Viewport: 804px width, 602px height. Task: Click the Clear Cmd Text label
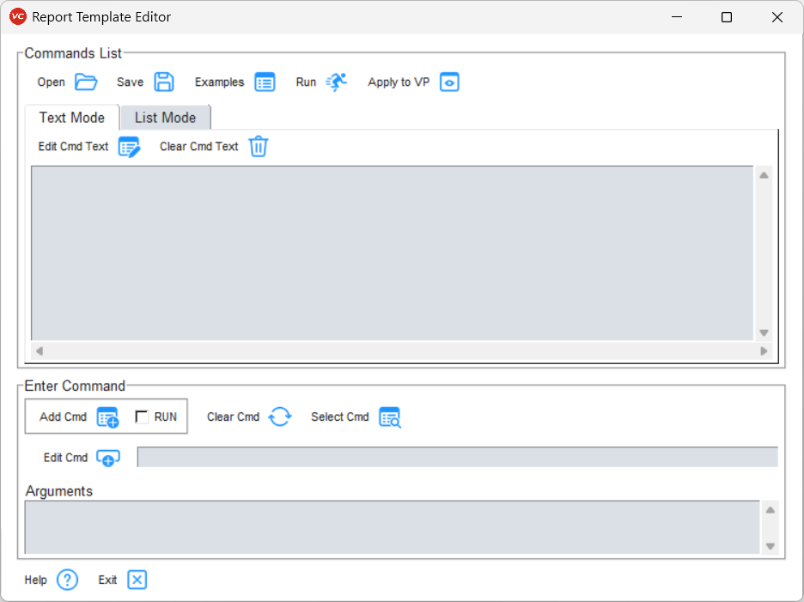pyautogui.click(x=199, y=147)
